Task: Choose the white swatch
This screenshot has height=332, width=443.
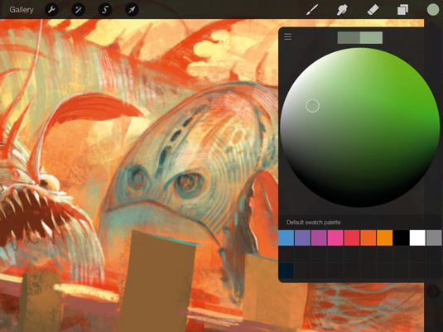Action: [x=417, y=238]
